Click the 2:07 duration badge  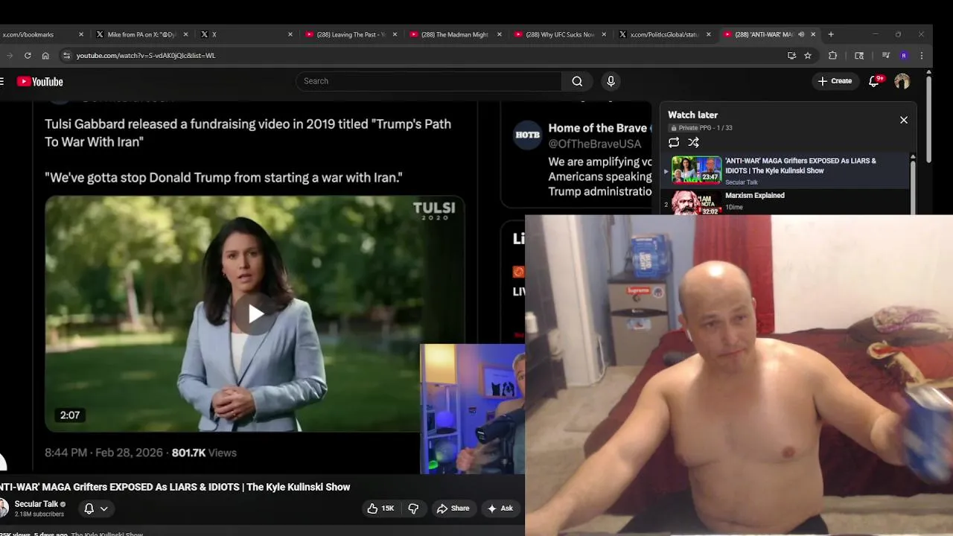click(70, 415)
